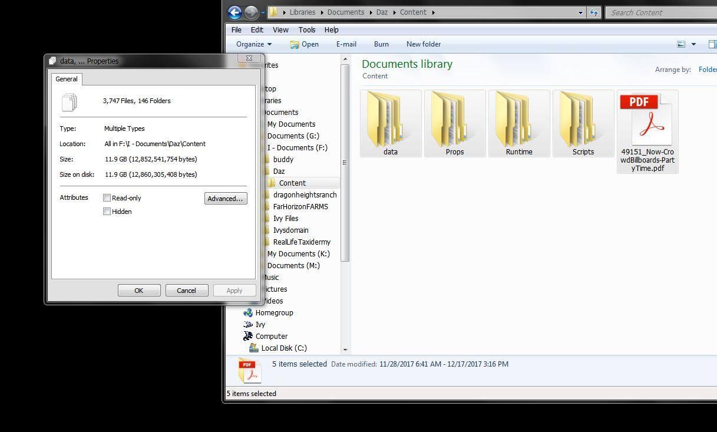Click the Advanced... button
717x432 pixels.
(226, 199)
